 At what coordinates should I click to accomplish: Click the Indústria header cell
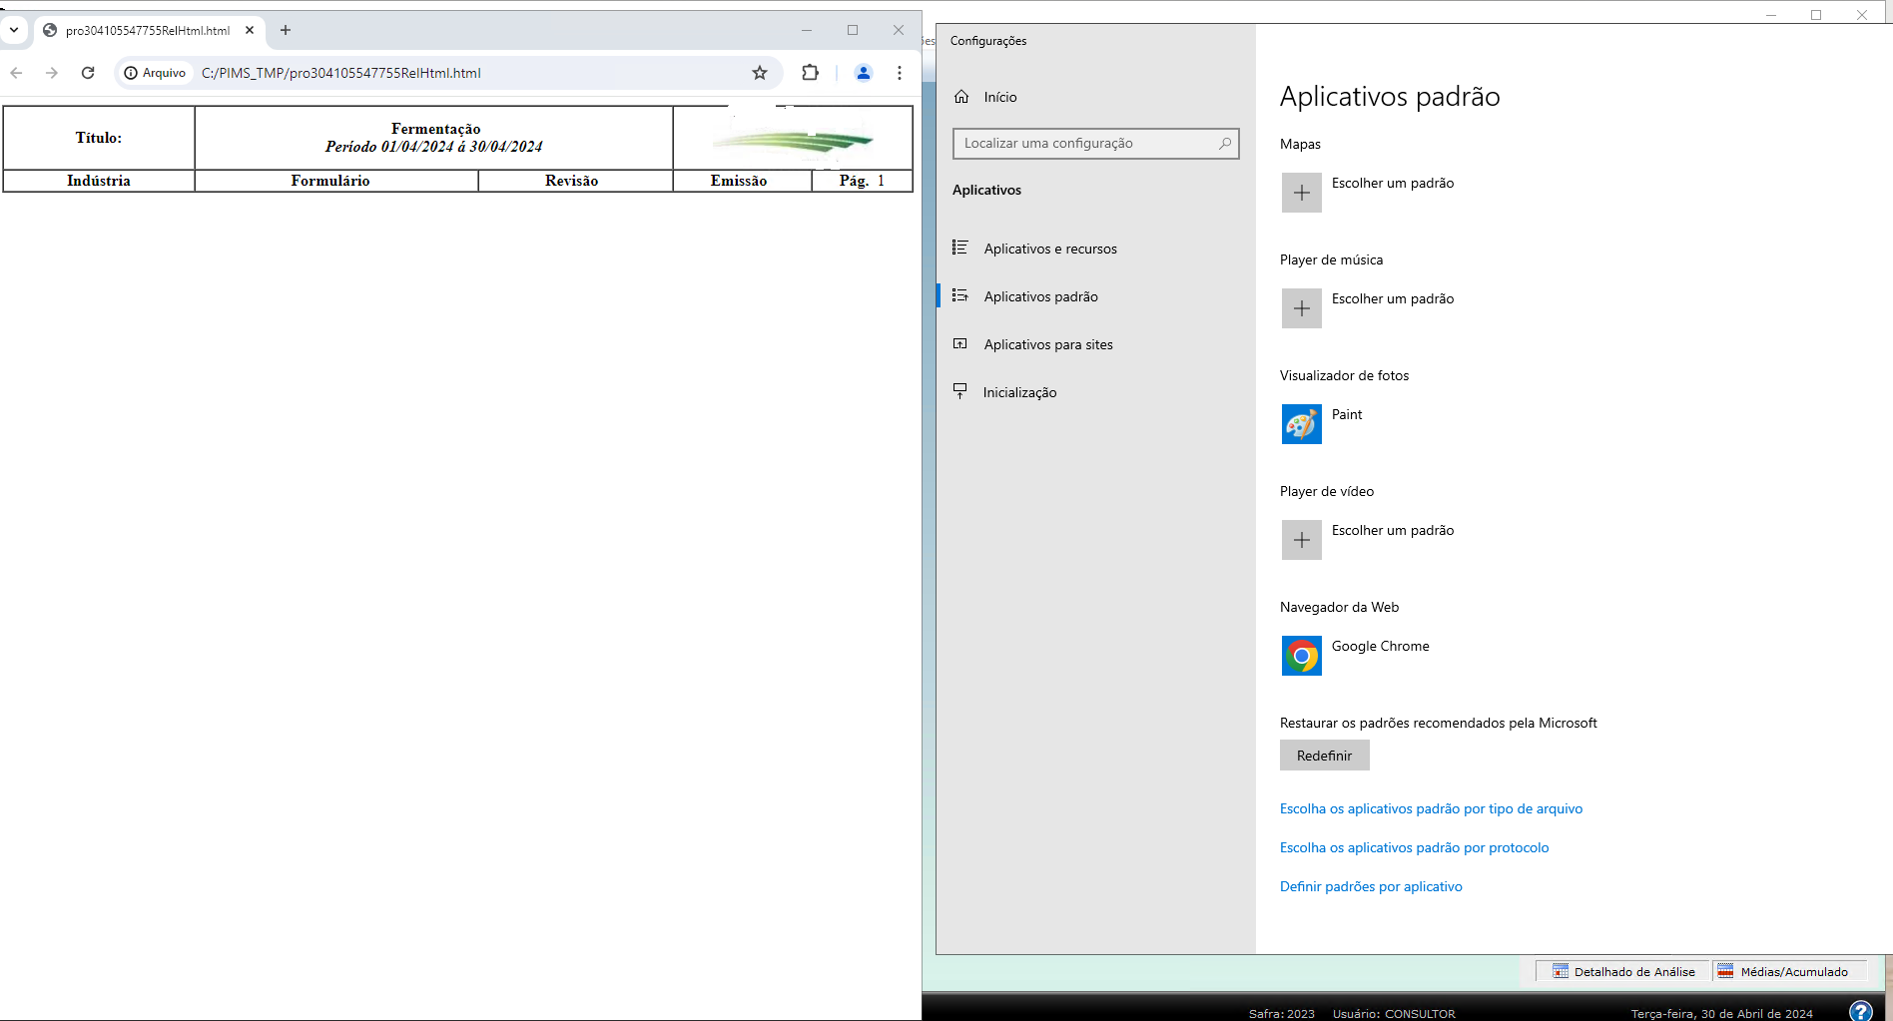(99, 181)
